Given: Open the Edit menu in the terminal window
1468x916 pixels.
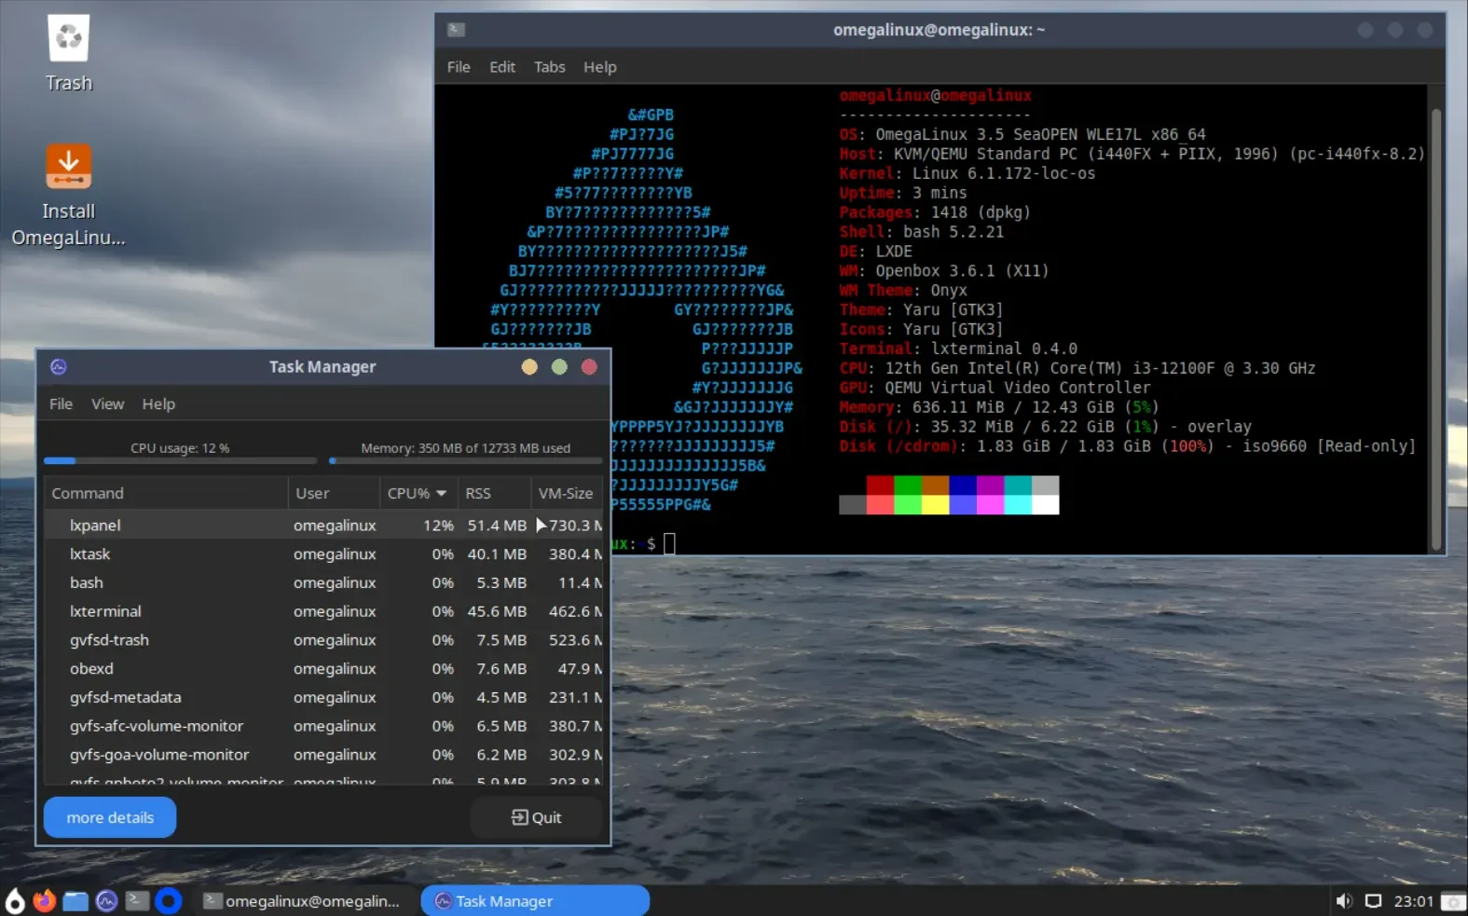Looking at the screenshot, I should pyautogui.click(x=502, y=67).
